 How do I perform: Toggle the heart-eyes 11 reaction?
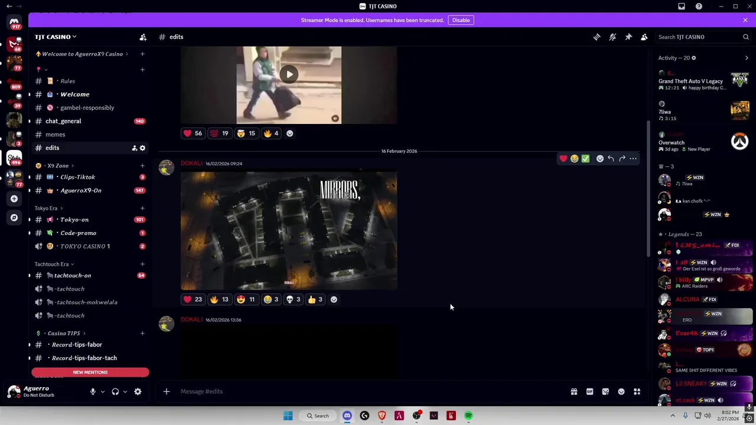246,299
